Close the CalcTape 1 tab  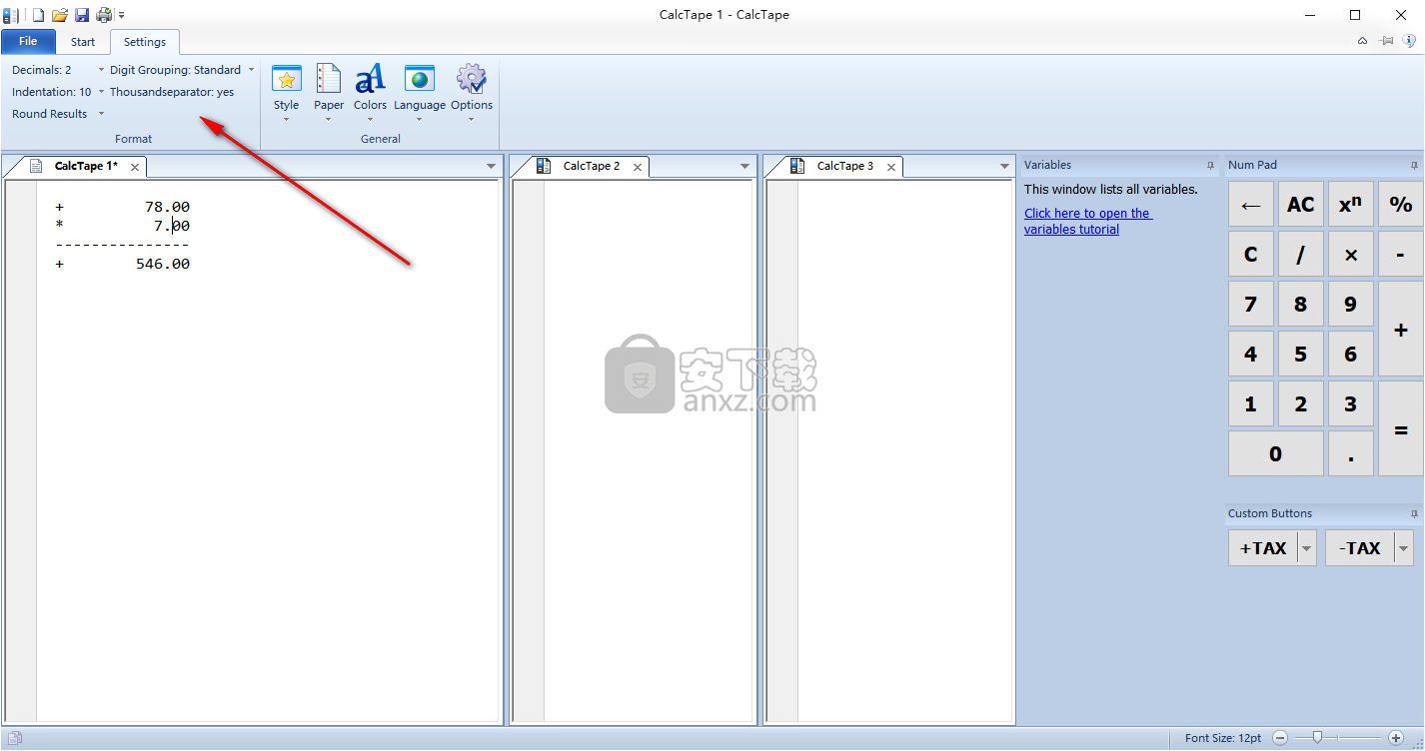pyautogui.click(x=135, y=167)
